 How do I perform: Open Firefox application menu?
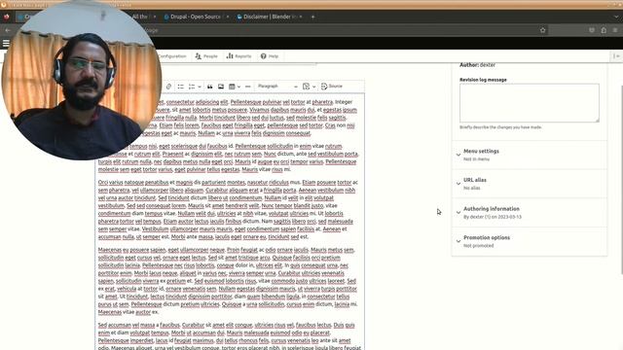[615, 30]
